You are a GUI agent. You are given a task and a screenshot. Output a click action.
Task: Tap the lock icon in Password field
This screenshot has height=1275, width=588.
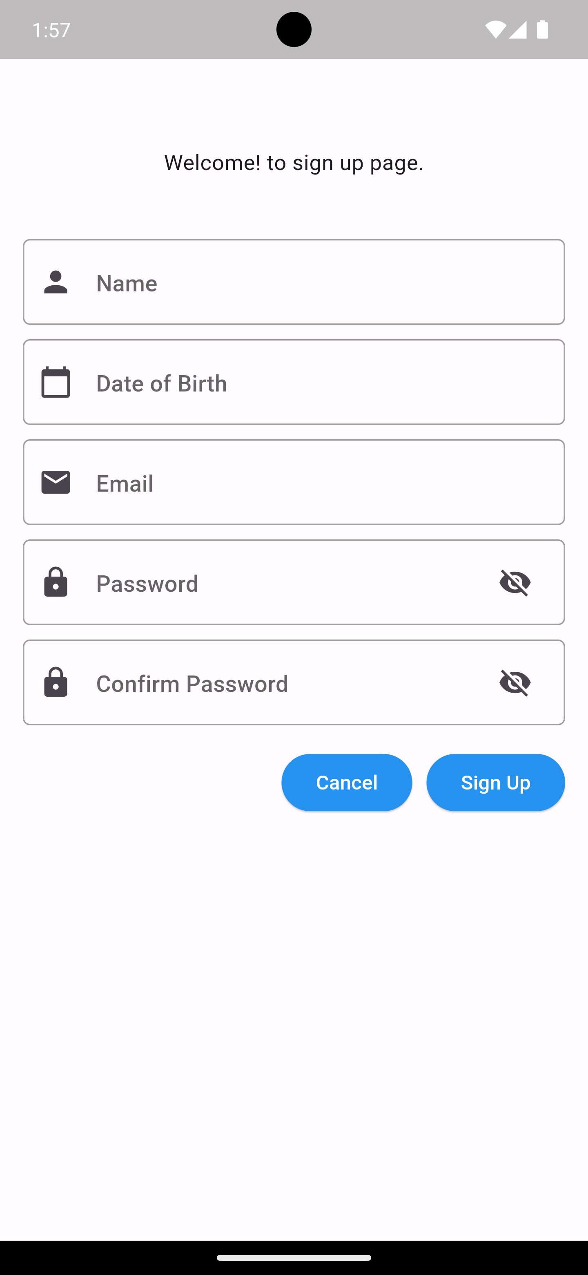tap(56, 583)
